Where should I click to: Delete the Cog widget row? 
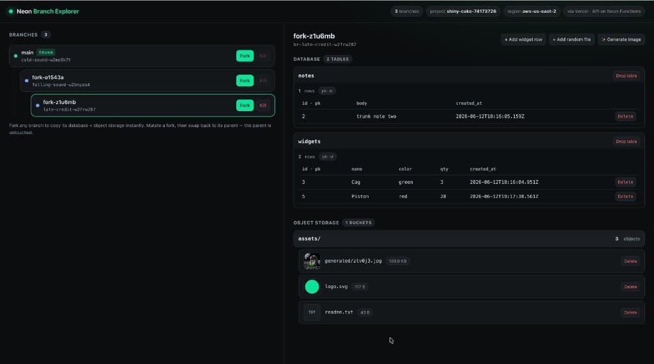click(625, 182)
